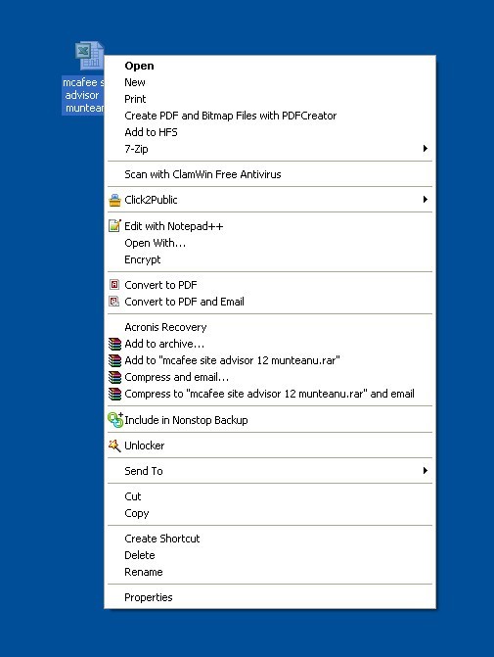Select Convert to PDF entry
Viewport: 494px width, 657px height.
point(270,285)
